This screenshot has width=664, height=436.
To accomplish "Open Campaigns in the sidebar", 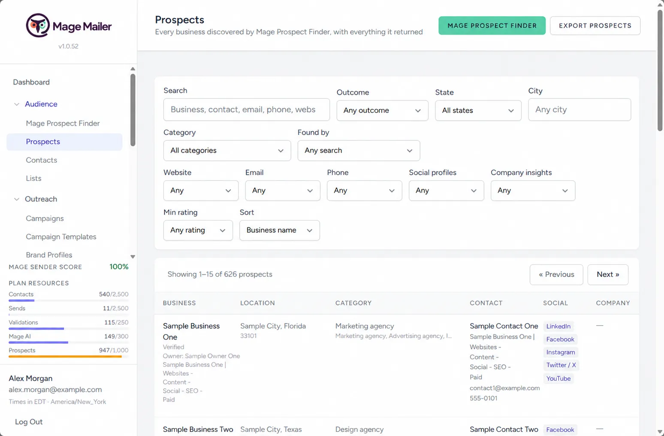I will click(45, 218).
